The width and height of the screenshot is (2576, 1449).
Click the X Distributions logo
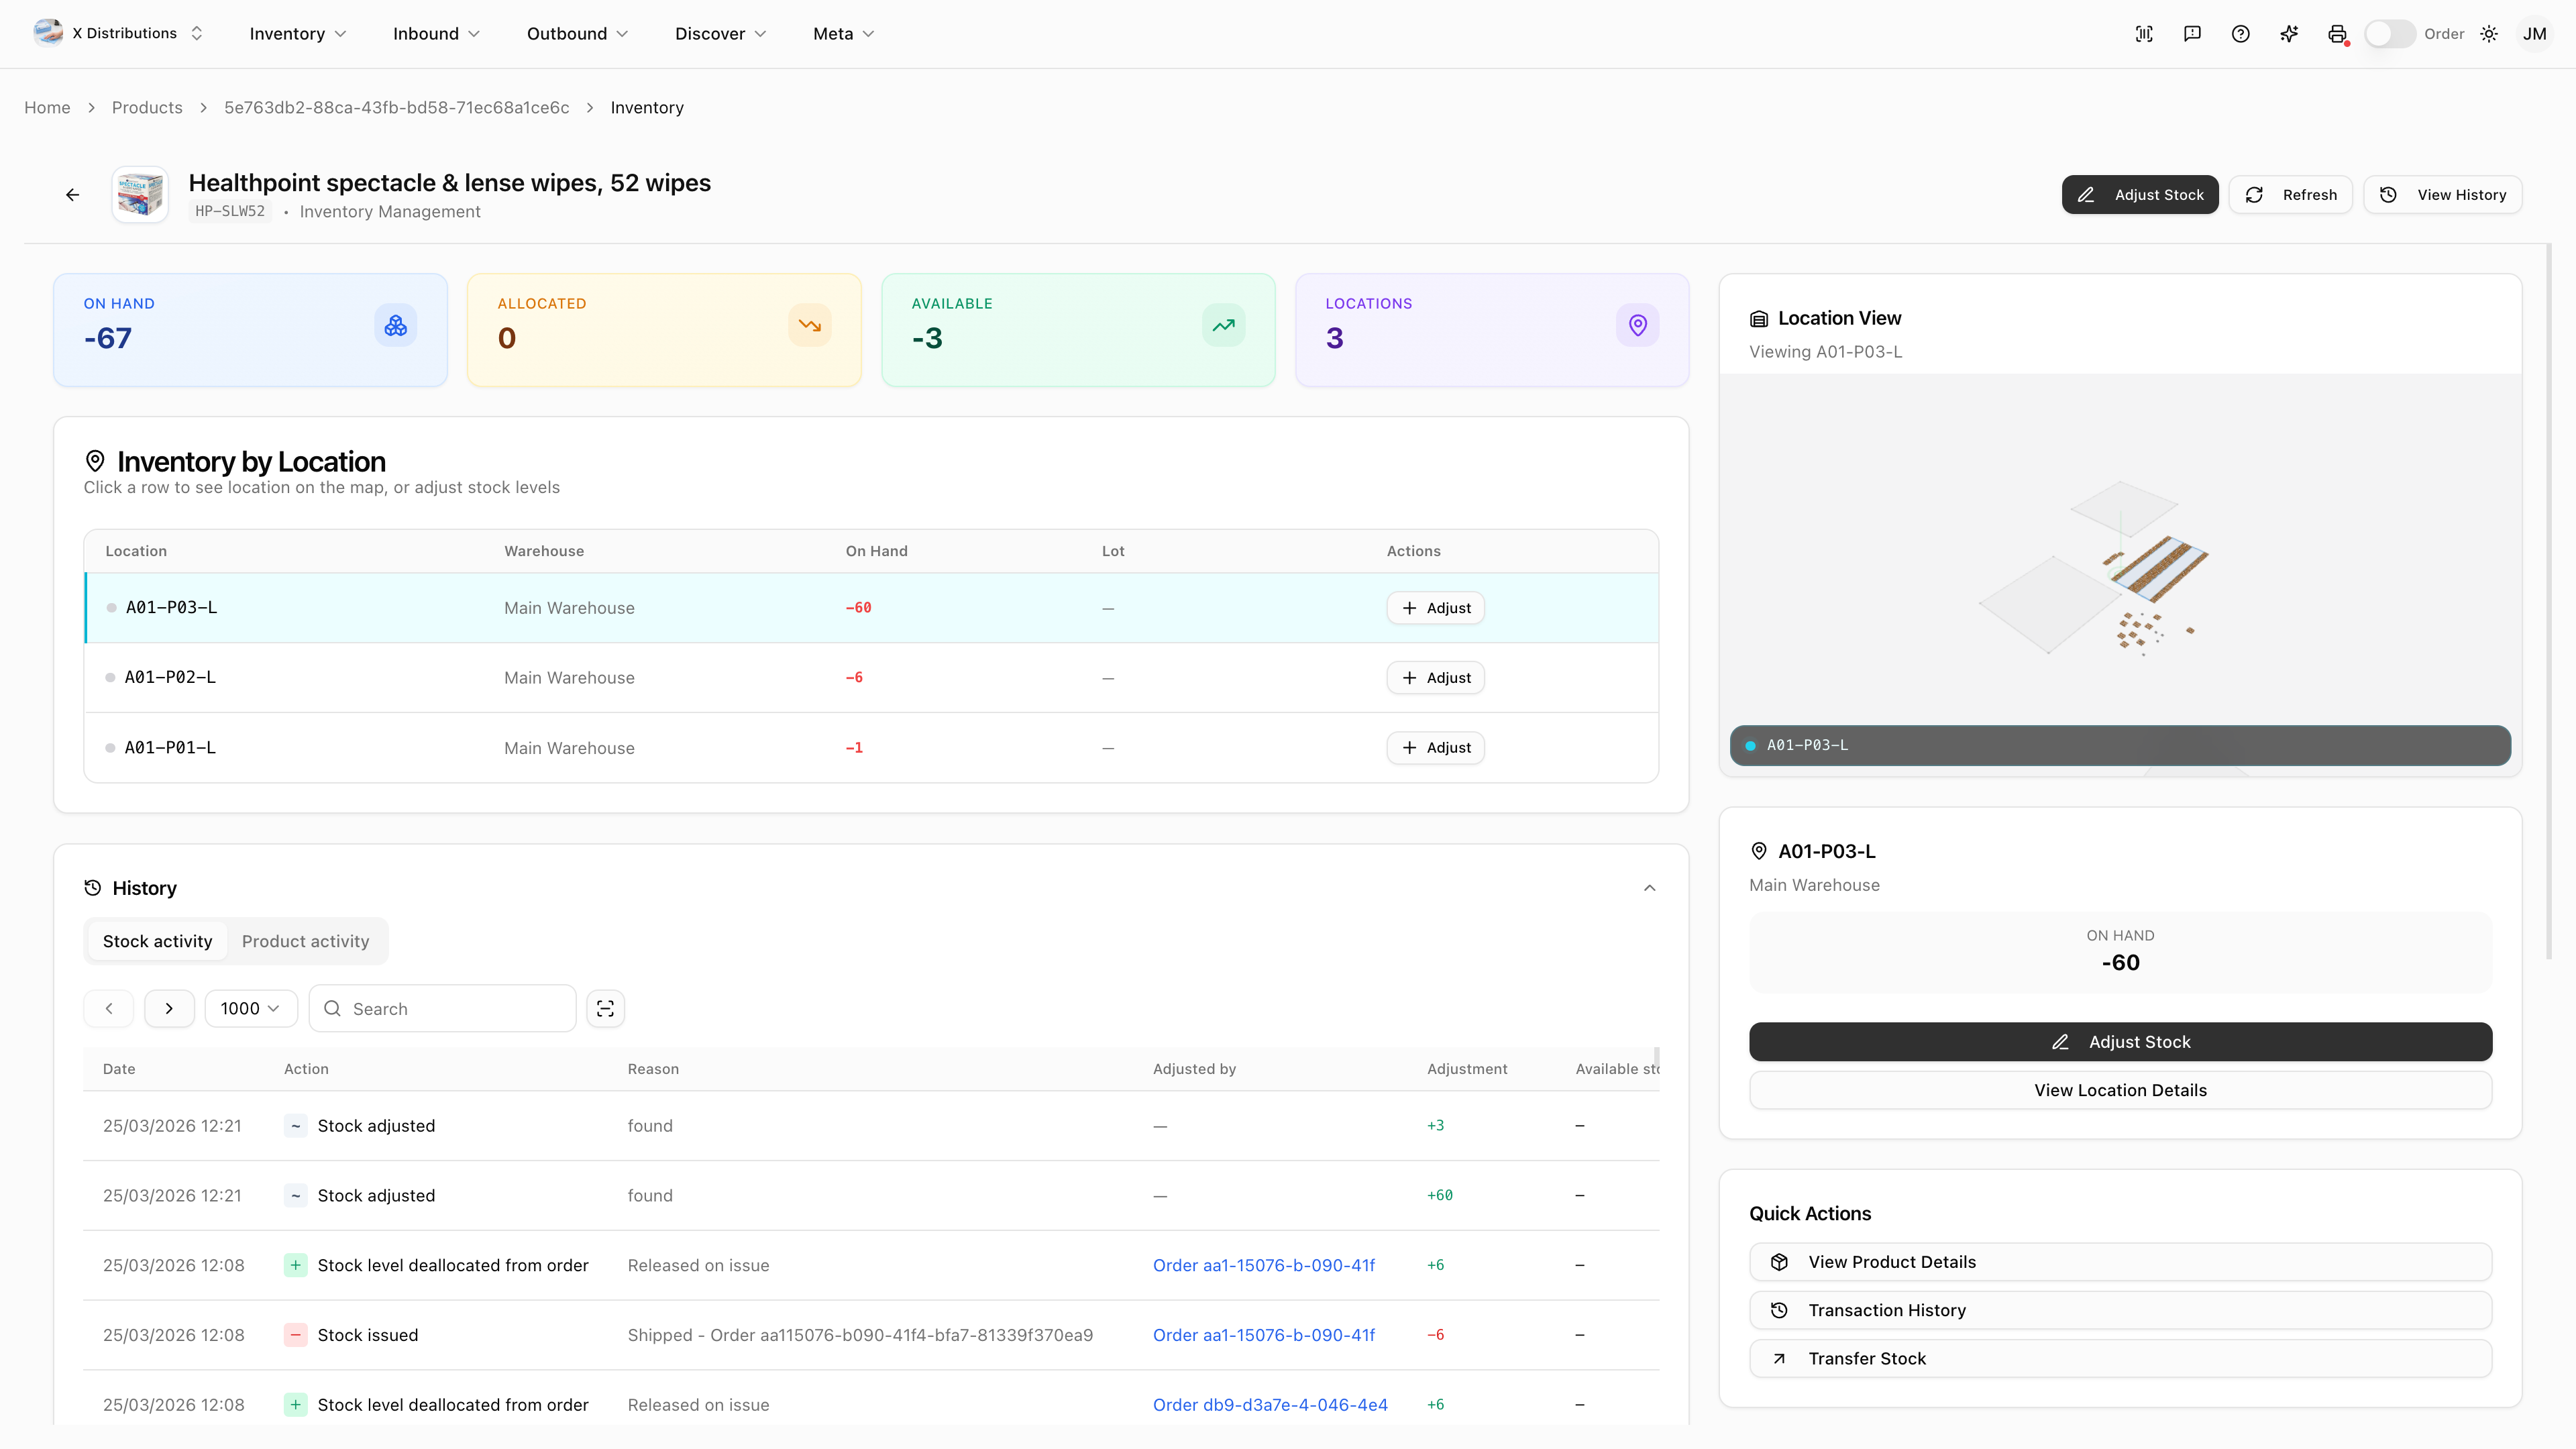[x=47, y=33]
